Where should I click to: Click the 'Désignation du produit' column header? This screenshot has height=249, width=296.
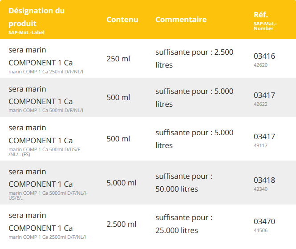tap(36, 17)
